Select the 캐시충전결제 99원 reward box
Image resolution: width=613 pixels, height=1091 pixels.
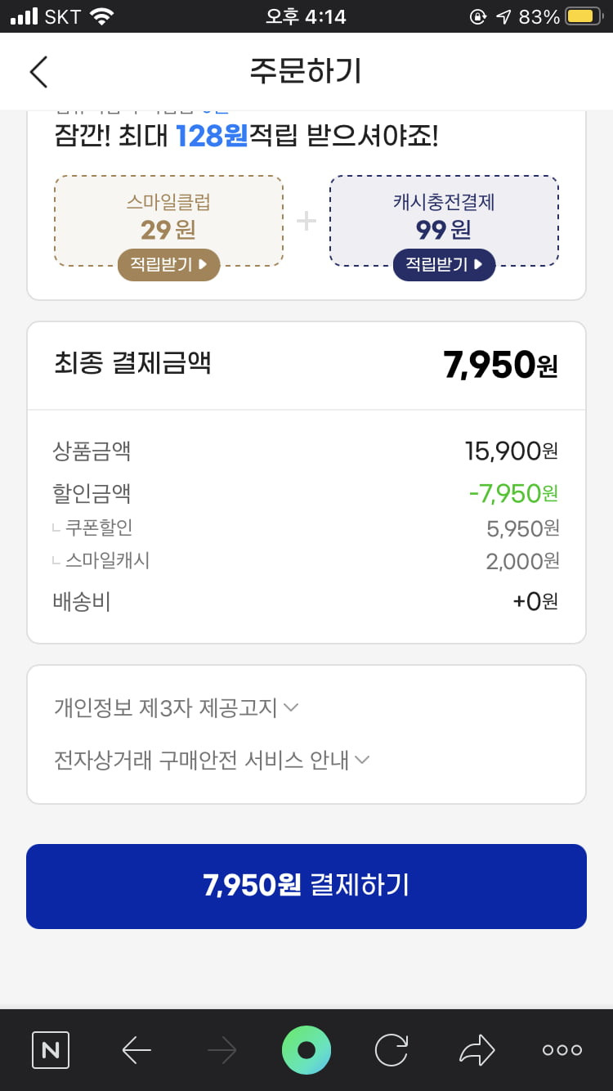click(x=445, y=221)
